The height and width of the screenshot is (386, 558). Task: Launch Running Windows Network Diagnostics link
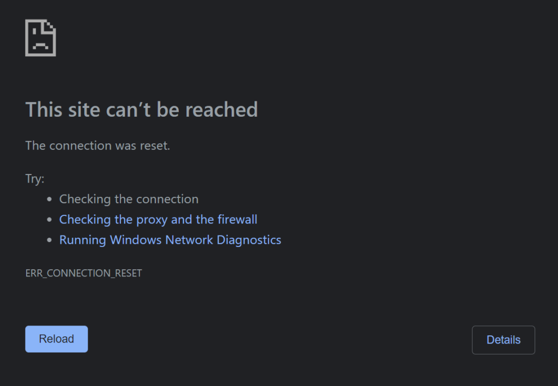coord(170,240)
